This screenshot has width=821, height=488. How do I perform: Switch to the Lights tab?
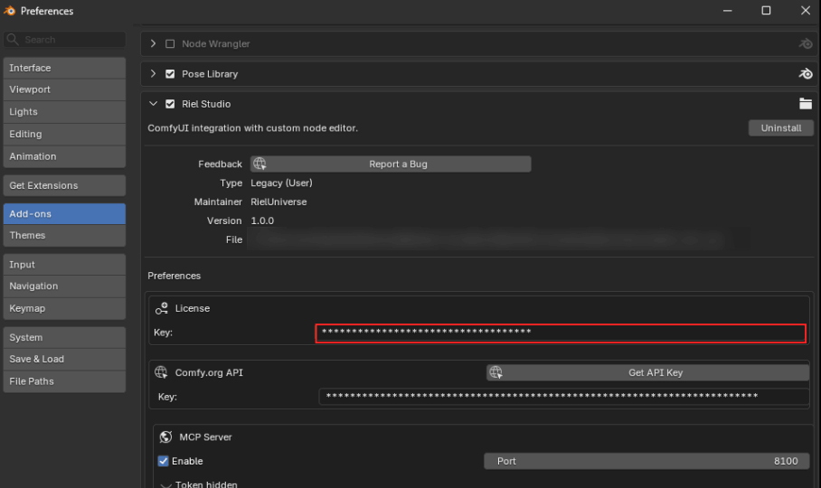64,112
